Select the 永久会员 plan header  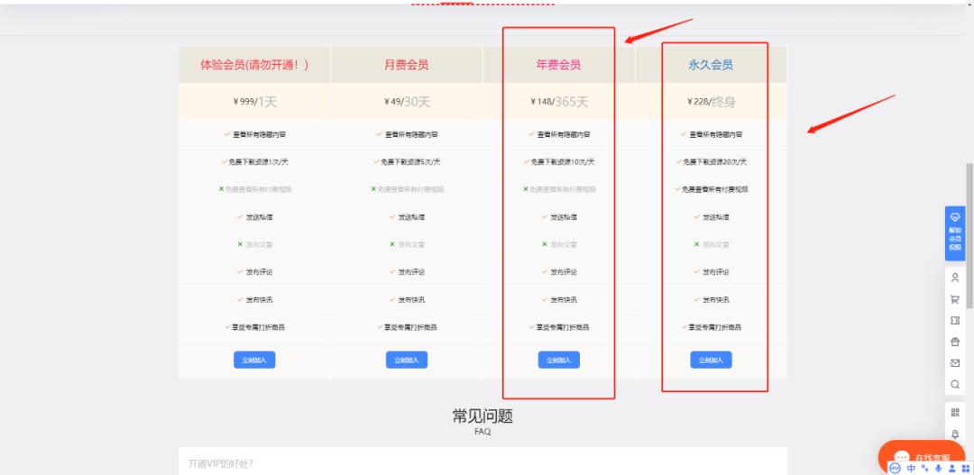[711, 65]
